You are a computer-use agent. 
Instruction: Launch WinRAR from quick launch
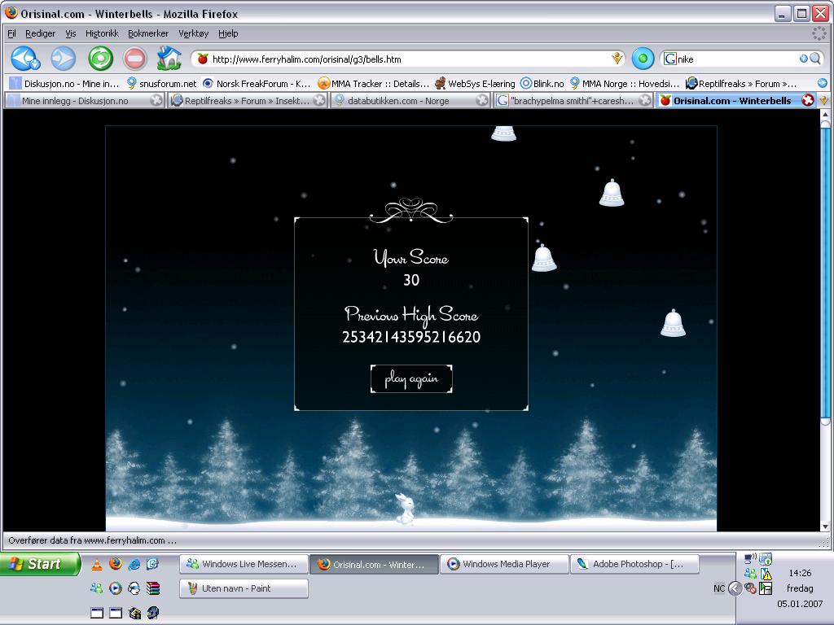(152, 588)
